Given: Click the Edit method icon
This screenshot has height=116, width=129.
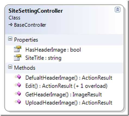Looking at the screenshot, I should 18,85.
